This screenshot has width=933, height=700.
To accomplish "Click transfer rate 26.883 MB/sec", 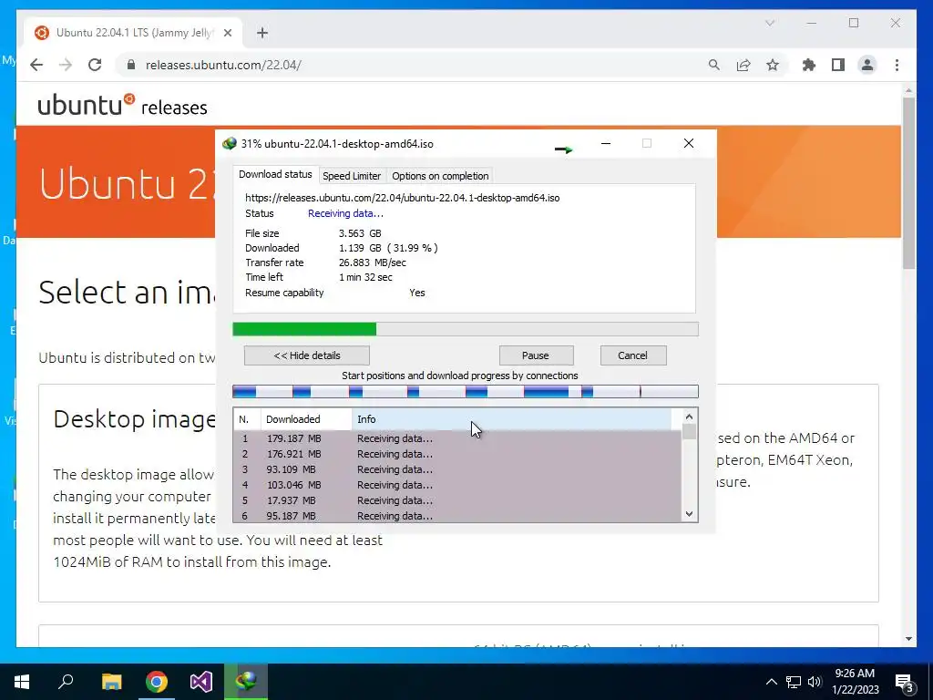I will [373, 262].
